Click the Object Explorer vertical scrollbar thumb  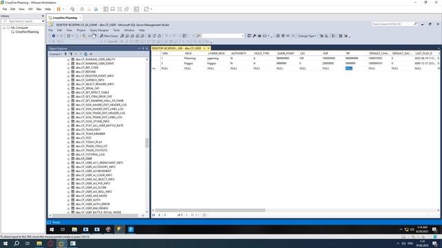pyautogui.click(x=147, y=143)
